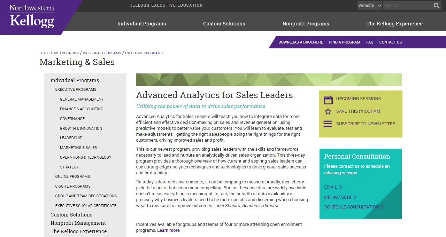This screenshot has width=446, height=237.
Task: Select Executive Programs in the sidebar
Action: tap(76, 89)
